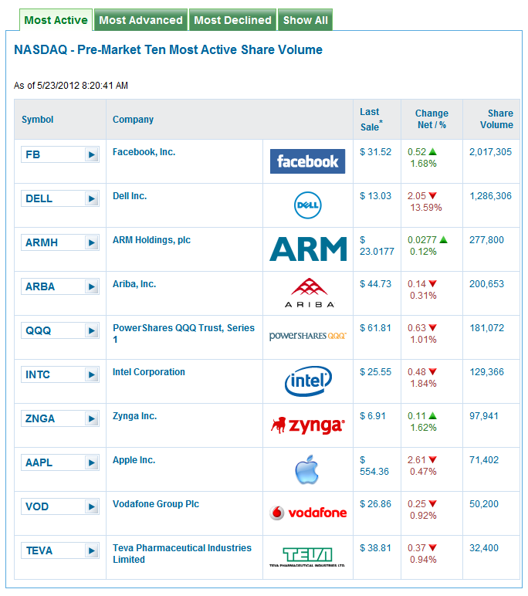
Task: Expand the QQQ symbol arrow button
Action: 92,330
